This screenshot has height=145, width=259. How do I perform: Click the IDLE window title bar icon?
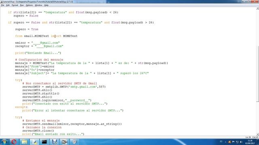coord(2,2)
